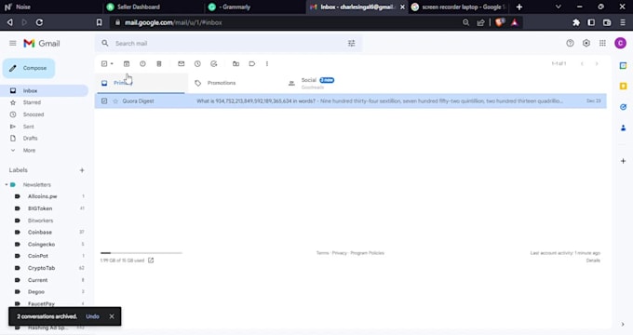The width and height of the screenshot is (633, 335).
Task: Open storage management external link icon
Action: tap(151, 261)
